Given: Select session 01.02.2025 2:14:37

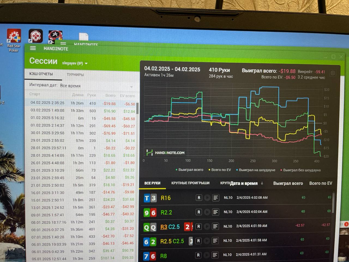Looking at the screenshot, I should point(82,126).
